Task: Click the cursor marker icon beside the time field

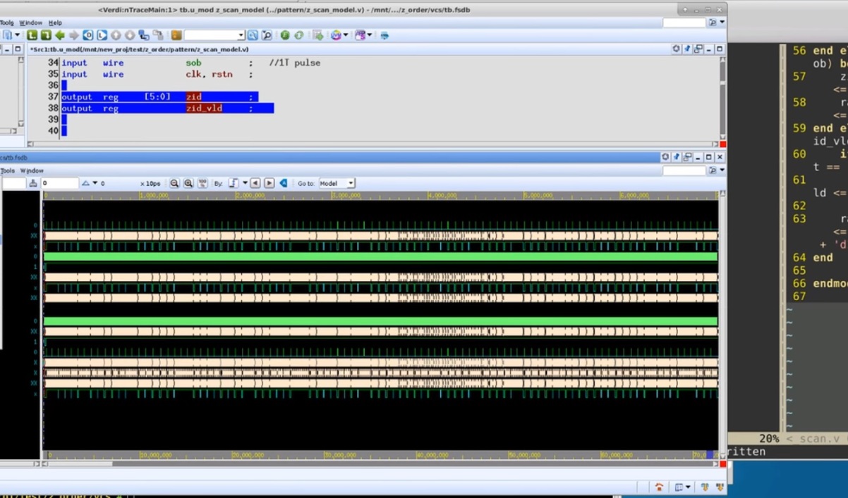Action: [32, 183]
